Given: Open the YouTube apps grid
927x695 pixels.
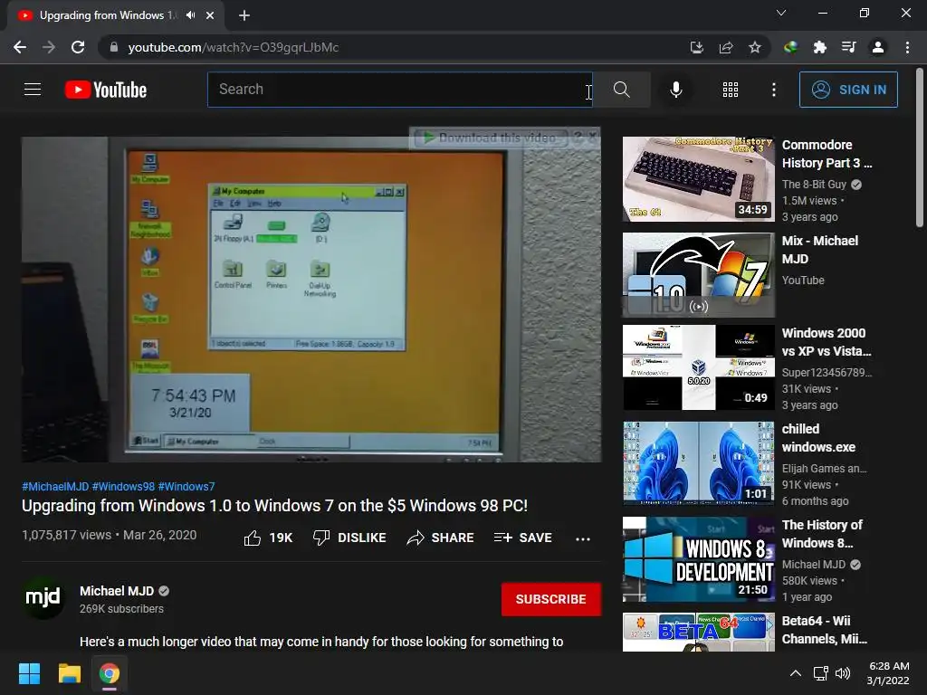Looking at the screenshot, I should click(x=731, y=90).
